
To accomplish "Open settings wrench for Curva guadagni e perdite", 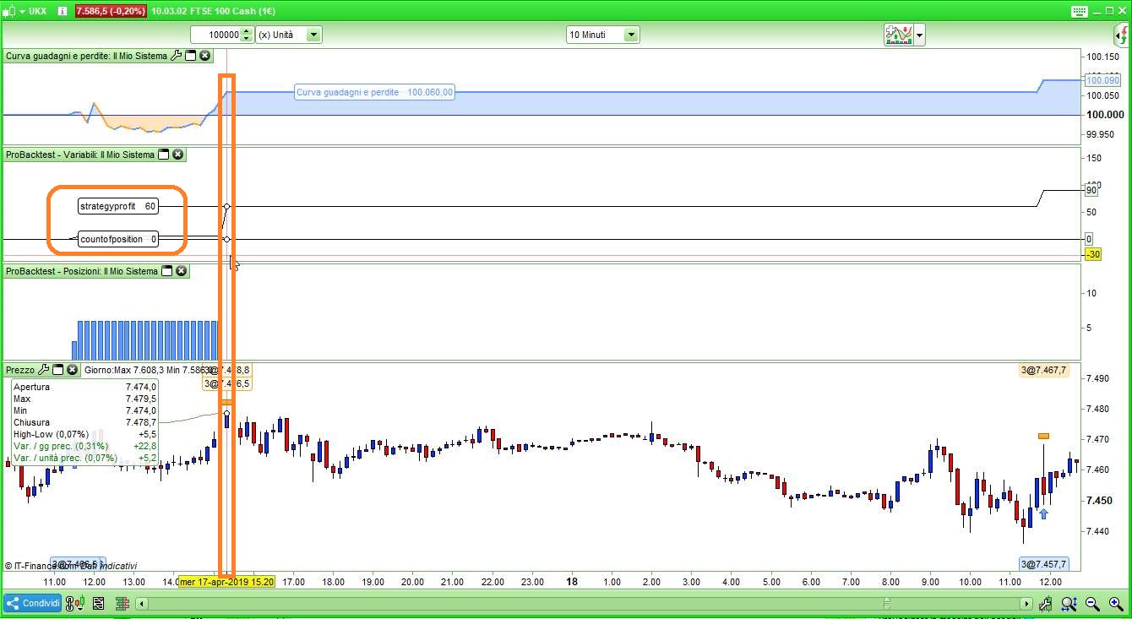I will [176, 56].
